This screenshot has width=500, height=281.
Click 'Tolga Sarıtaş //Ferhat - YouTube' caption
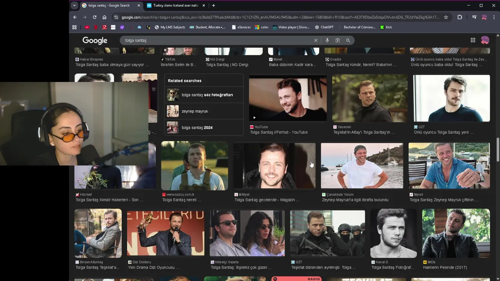pos(279,132)
